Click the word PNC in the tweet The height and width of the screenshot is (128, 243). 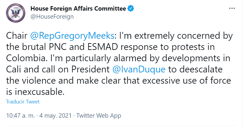coord(58,47)
